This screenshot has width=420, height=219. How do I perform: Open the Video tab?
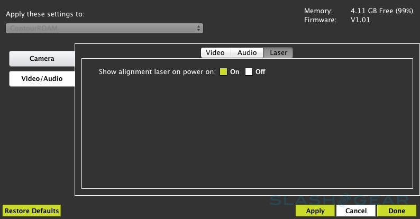215,52
